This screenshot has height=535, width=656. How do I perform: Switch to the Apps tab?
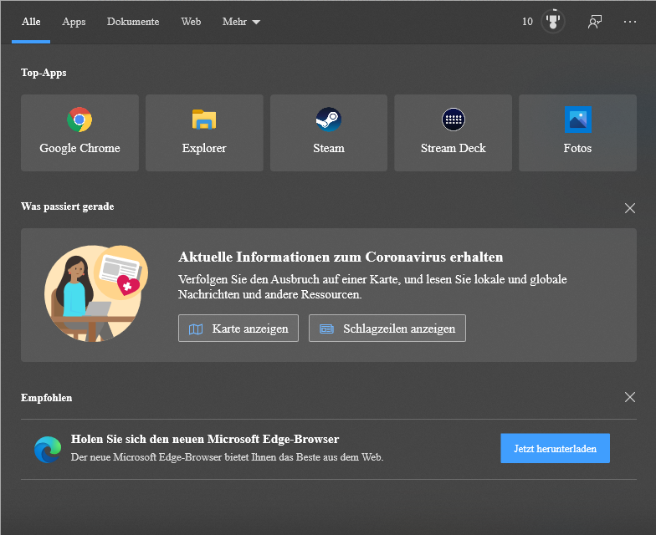point(74,22)
